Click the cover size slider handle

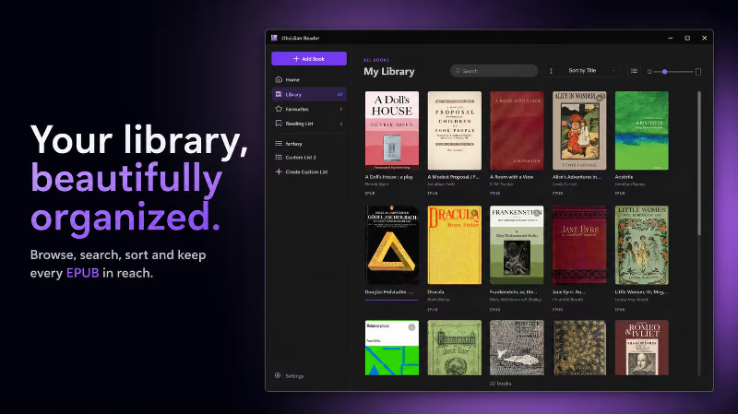pos(664,72)
